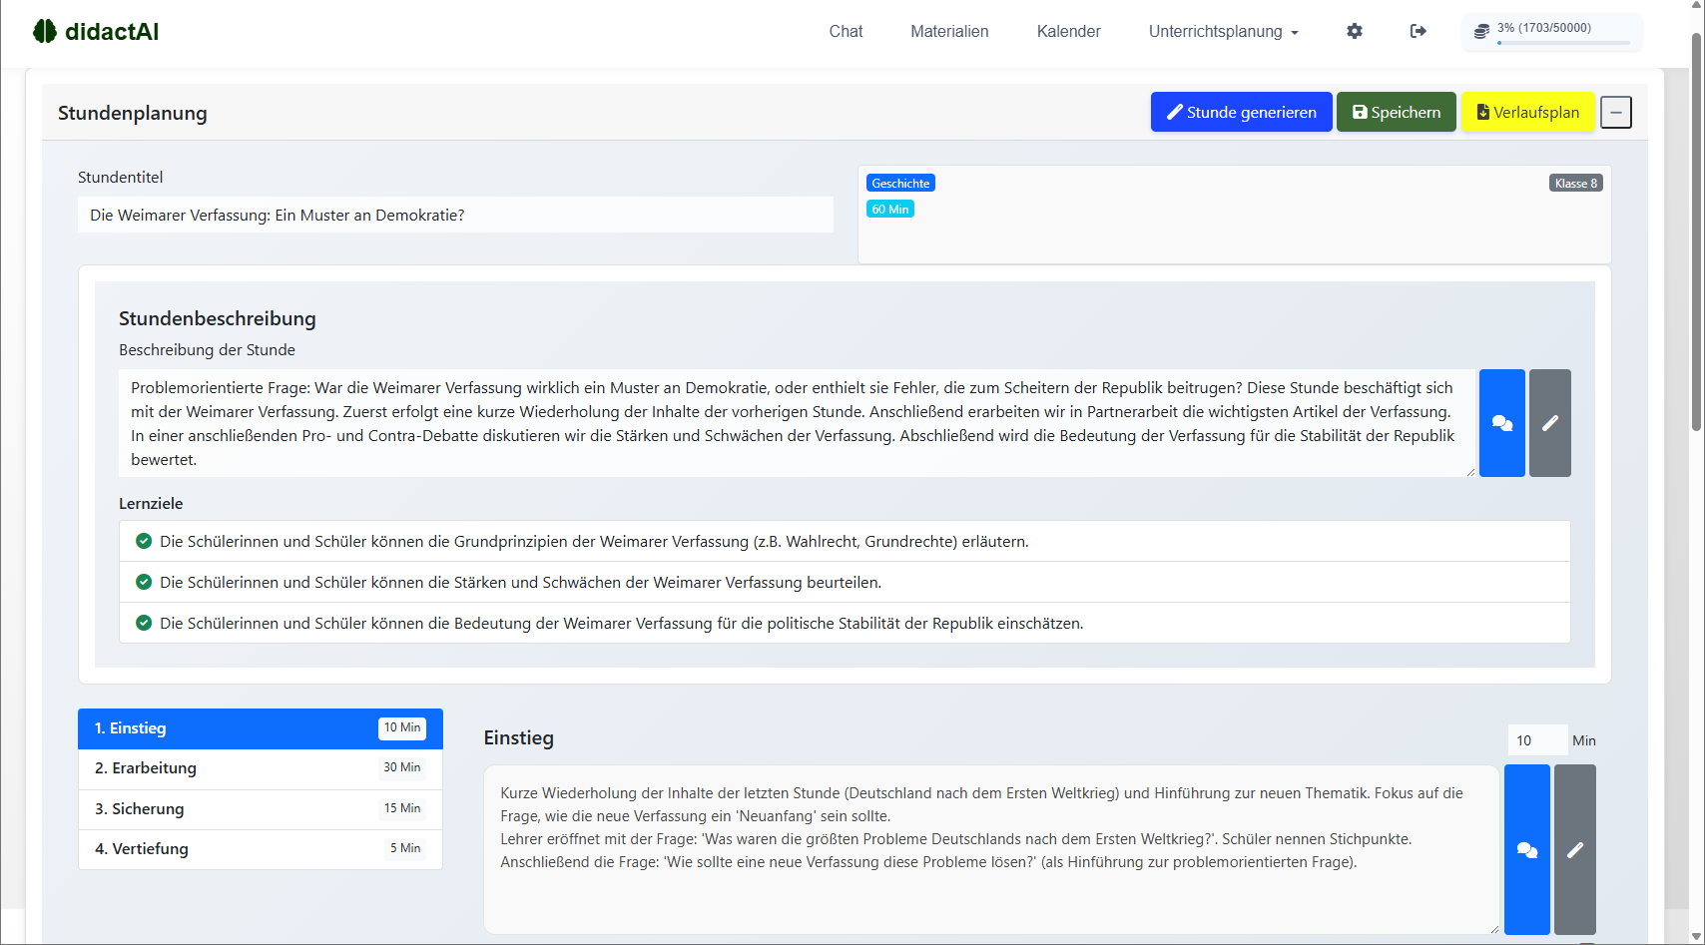
Task: Click the 15 Min badge of Sicherung
Action: point(402,808)
